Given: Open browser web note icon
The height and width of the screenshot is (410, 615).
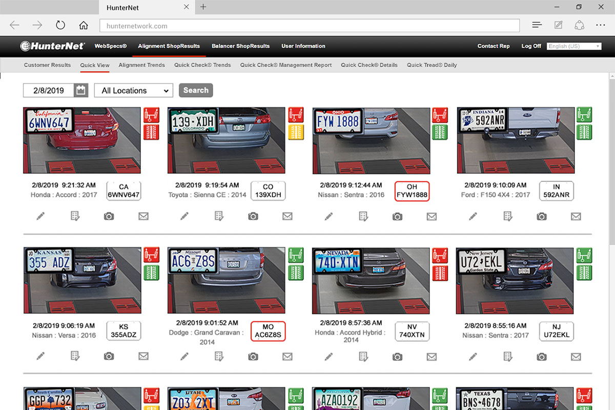Looking at the screenshot, I should point(559,25).
